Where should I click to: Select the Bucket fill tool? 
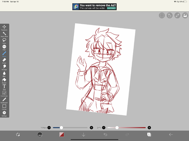pyautogui.click(x=4, y=81)
